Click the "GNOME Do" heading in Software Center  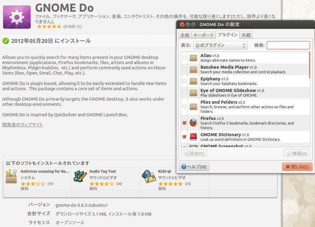pyautogui.click(x=64, y=8)
